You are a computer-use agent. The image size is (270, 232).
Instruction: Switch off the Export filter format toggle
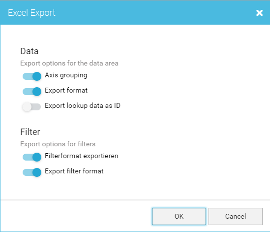click(32, 172)
